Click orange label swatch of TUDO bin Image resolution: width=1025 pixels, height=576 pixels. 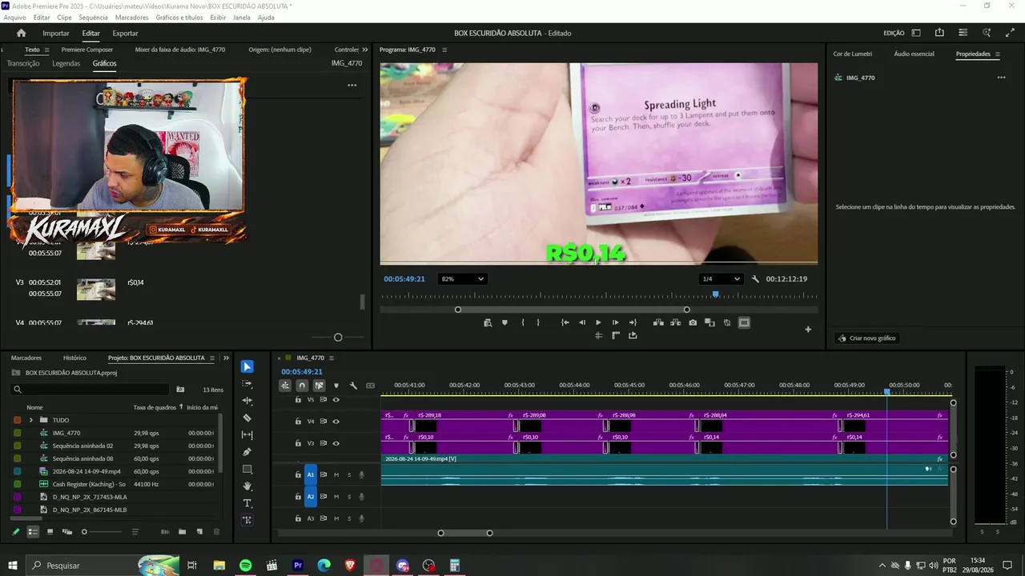[x=18, y=420]
